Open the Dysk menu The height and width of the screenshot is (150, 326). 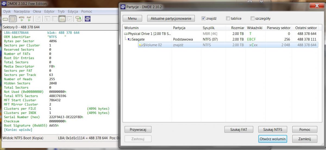(7, 11)
